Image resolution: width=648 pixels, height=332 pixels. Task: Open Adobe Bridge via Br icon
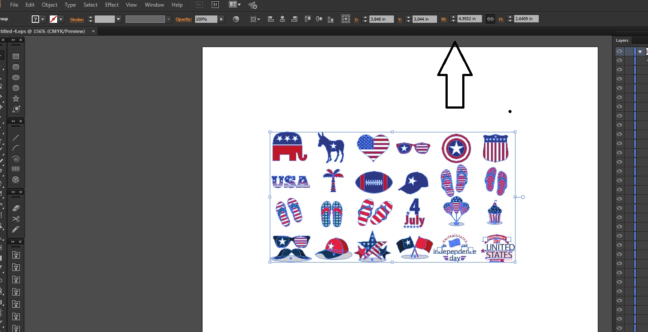click(x=199, y=5)
